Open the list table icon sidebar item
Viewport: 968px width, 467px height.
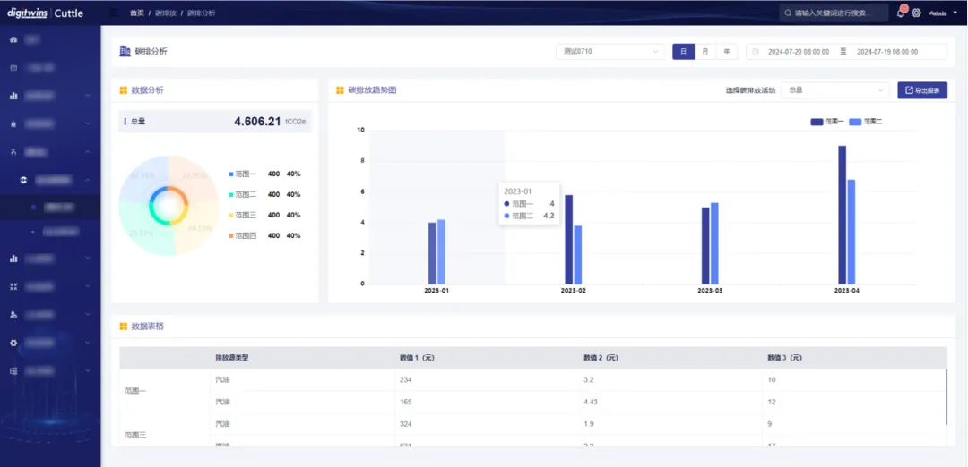(x=13, y=371)
